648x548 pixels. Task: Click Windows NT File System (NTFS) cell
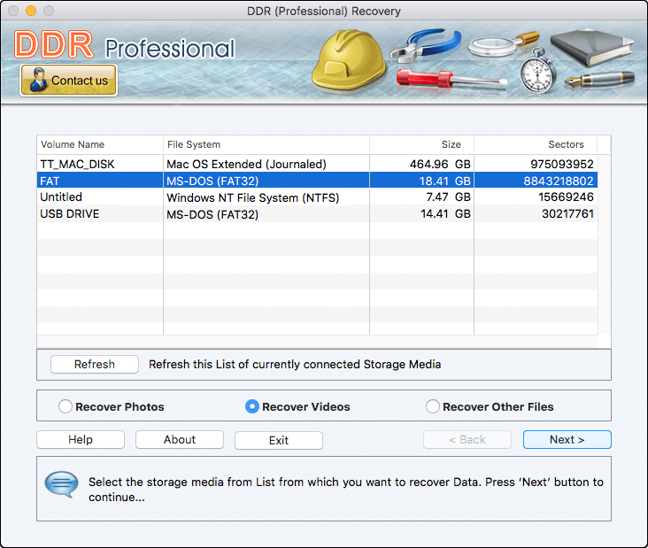(266, 197)
